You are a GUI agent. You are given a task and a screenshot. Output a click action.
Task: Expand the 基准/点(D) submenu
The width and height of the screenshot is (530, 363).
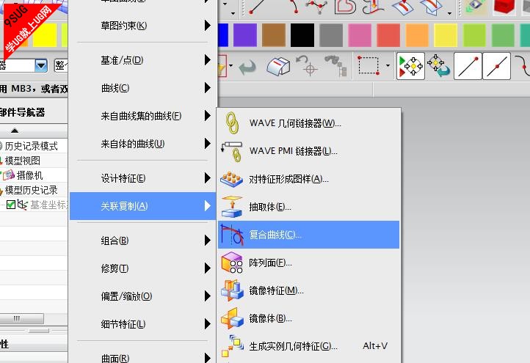click(142, 60)
